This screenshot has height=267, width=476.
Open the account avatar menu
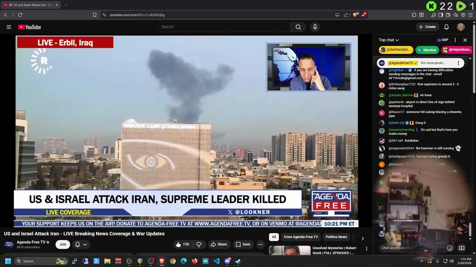coord(461,27)
